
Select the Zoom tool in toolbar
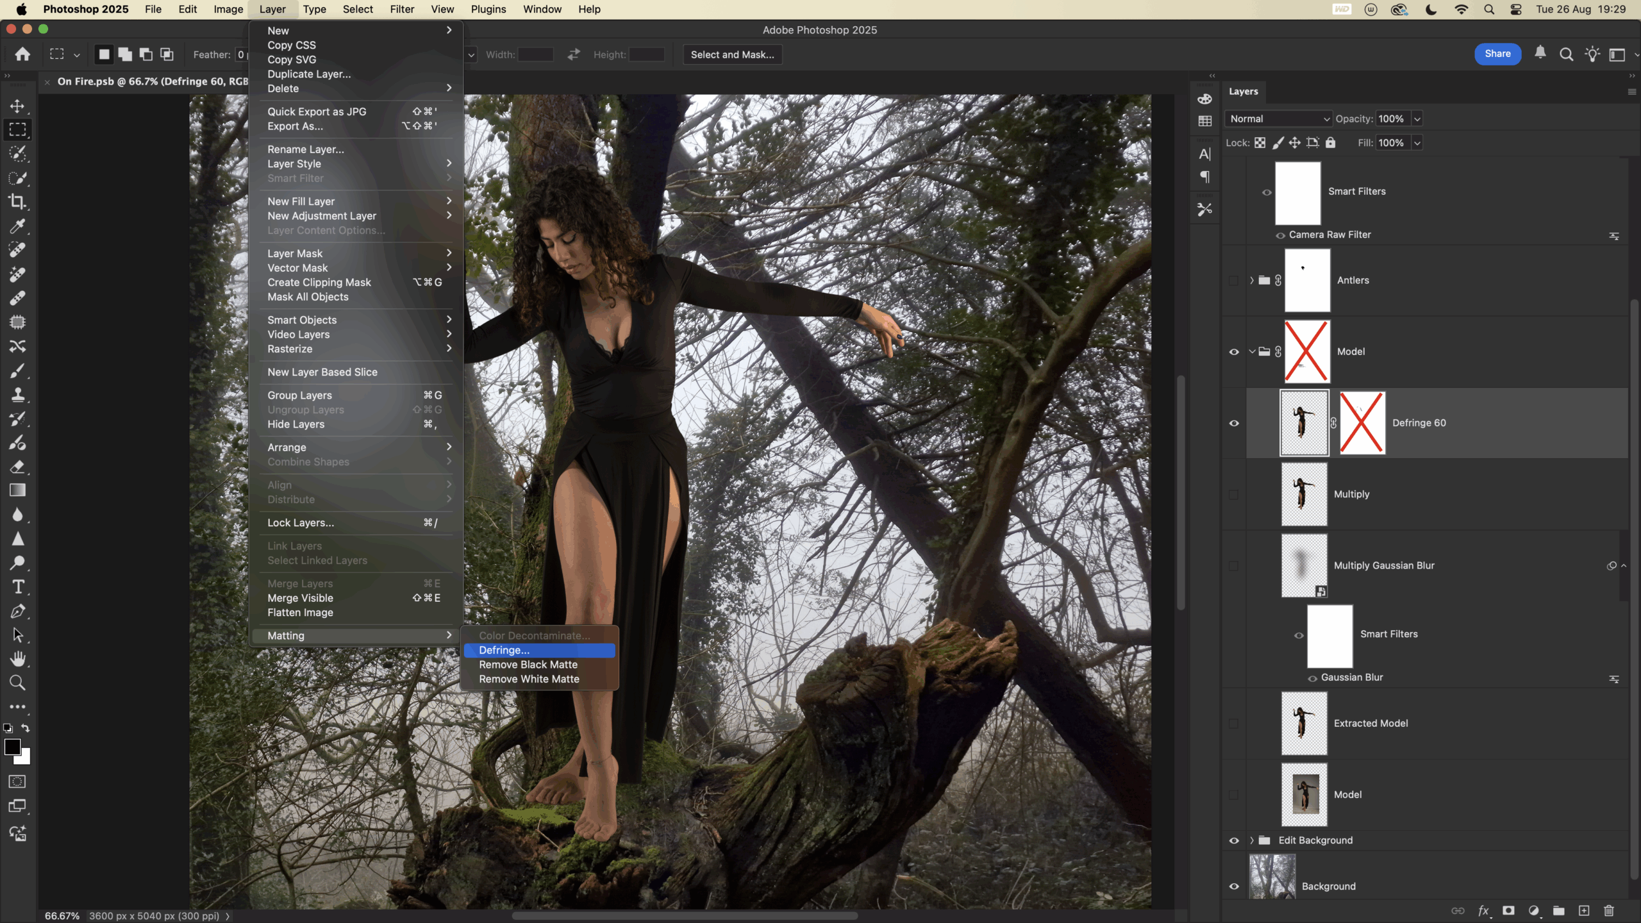pyautogui.click(x=17, y=683)
